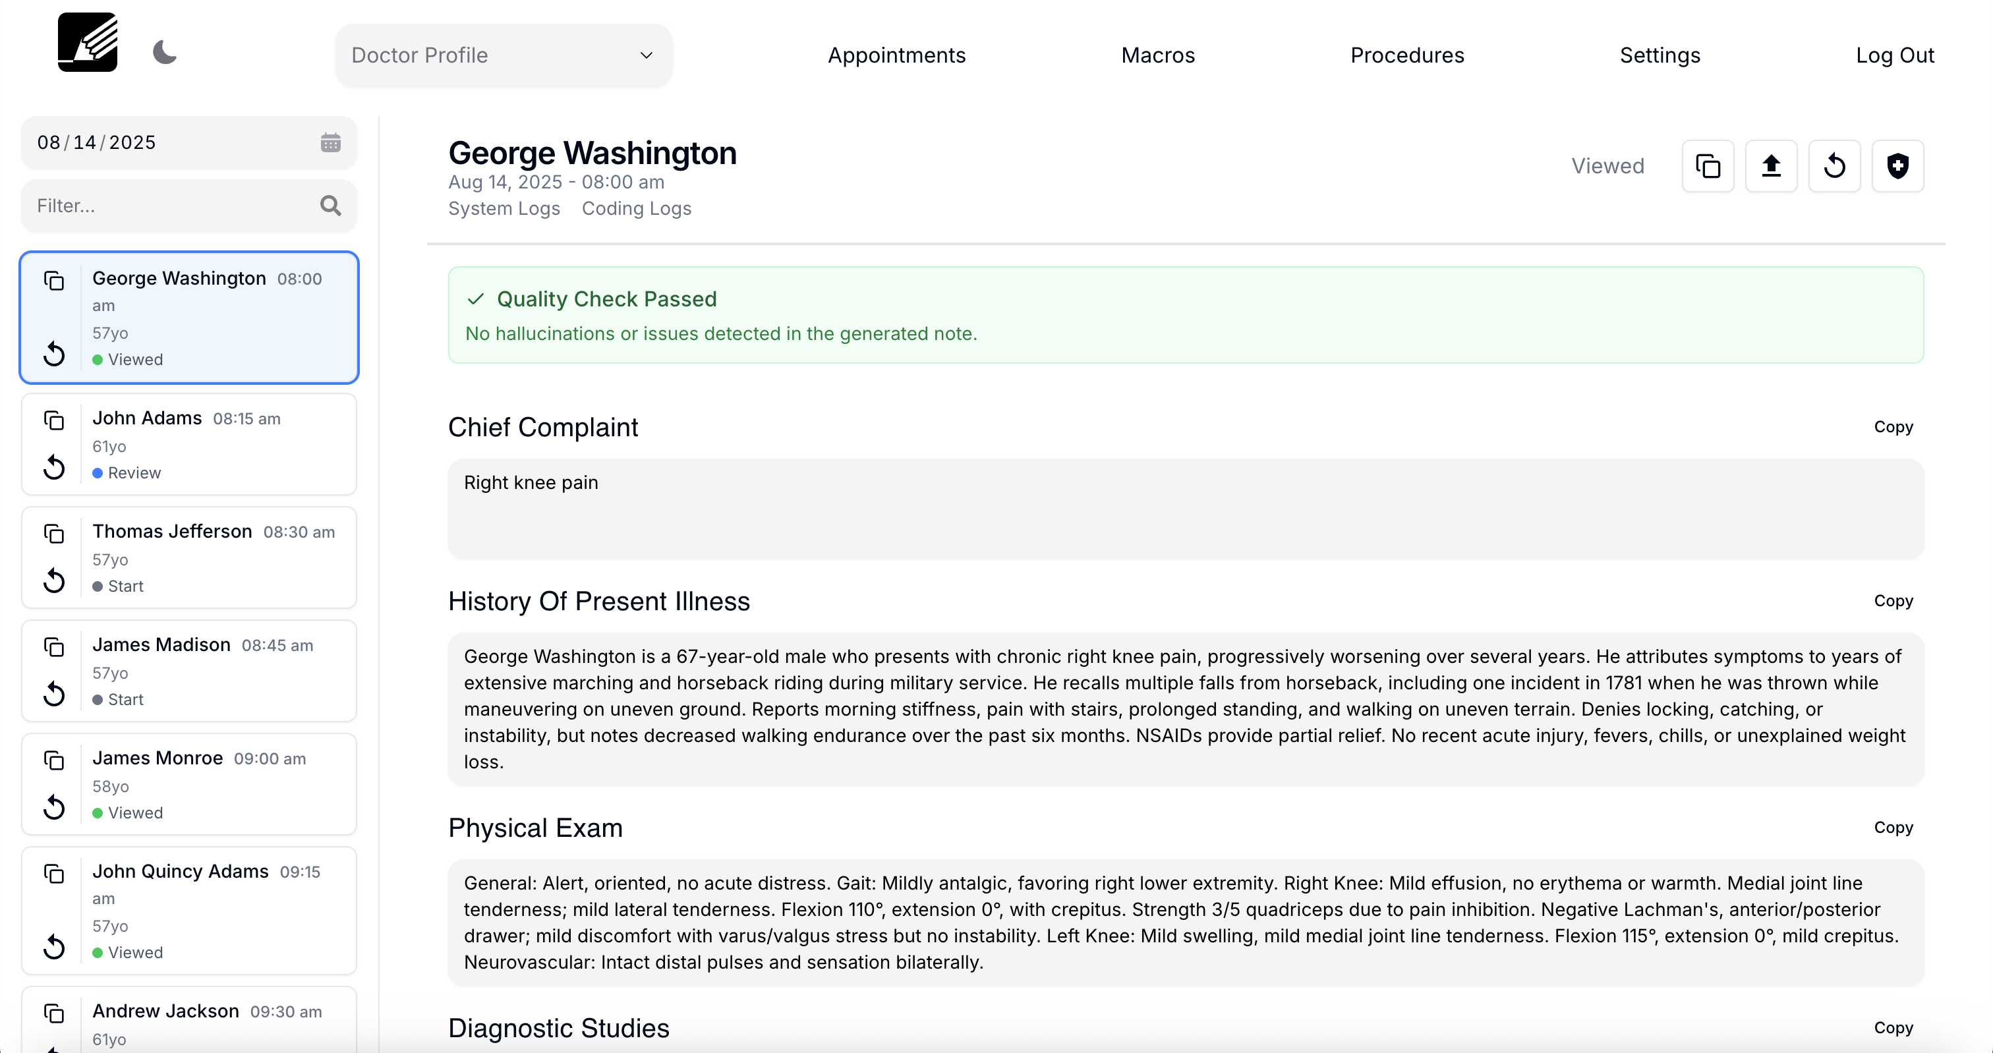Regenerate the note with the retry icon
This screenshot has height=1053, width=1993.
point(1834,165)
